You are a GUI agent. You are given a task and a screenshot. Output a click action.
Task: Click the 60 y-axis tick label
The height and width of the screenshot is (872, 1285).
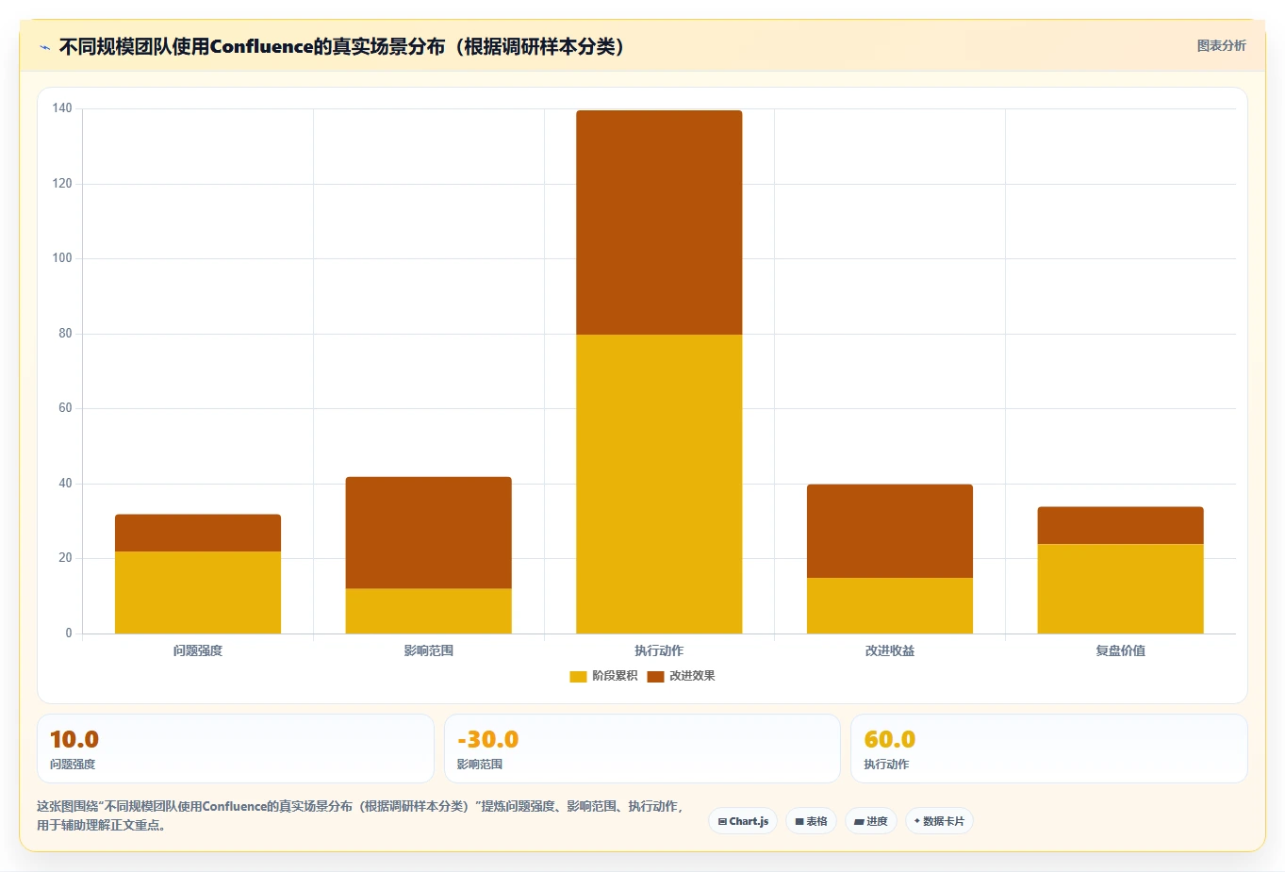click(x=65, y=408)
